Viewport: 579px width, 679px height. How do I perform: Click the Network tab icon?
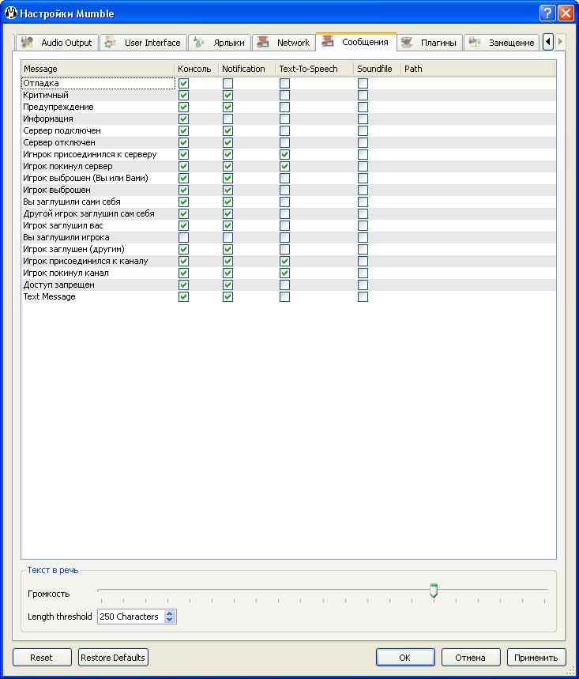263,42
